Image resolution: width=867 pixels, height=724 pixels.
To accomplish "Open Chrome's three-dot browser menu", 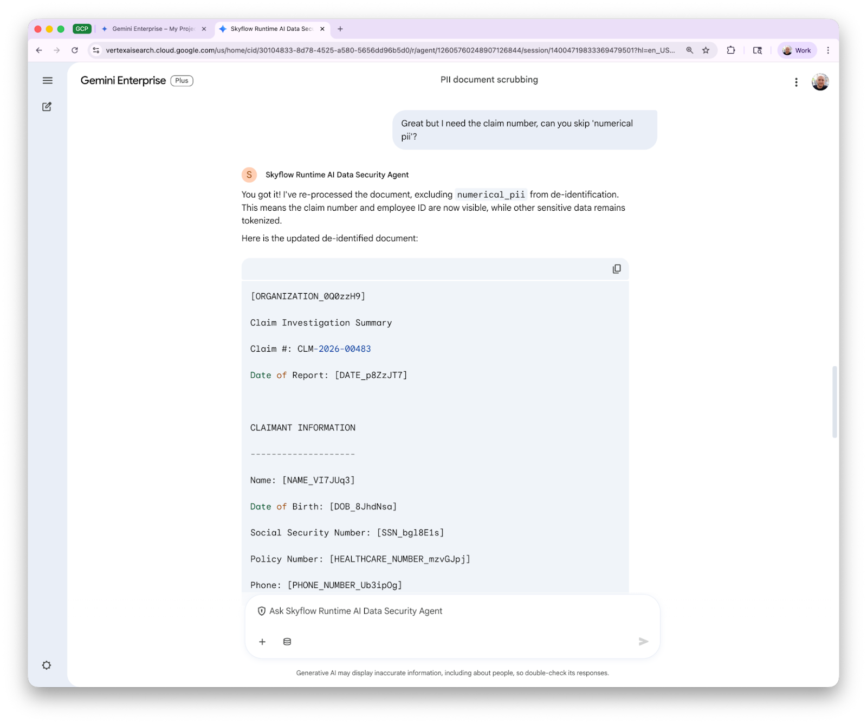I will (827, 50).
